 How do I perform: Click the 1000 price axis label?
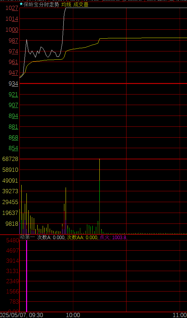[12, 30]
